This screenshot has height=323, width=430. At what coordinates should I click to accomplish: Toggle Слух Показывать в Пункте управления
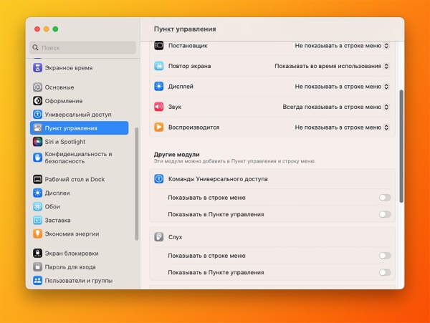[385, 272]
